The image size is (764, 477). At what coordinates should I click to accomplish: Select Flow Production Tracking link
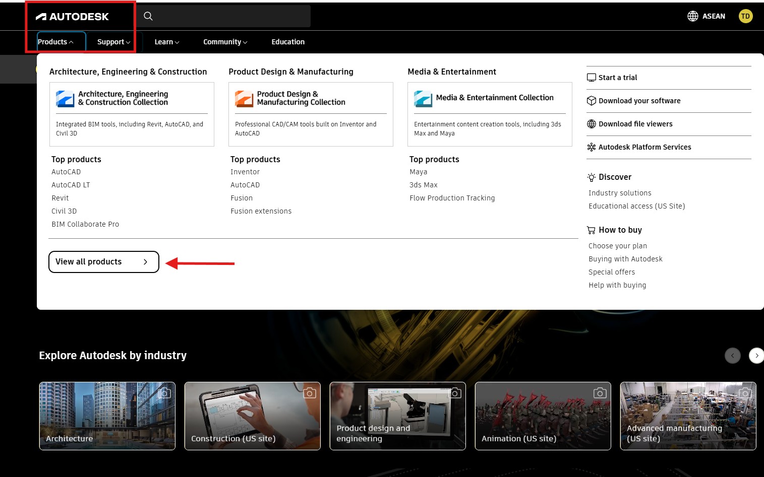[x=452, y=198]
